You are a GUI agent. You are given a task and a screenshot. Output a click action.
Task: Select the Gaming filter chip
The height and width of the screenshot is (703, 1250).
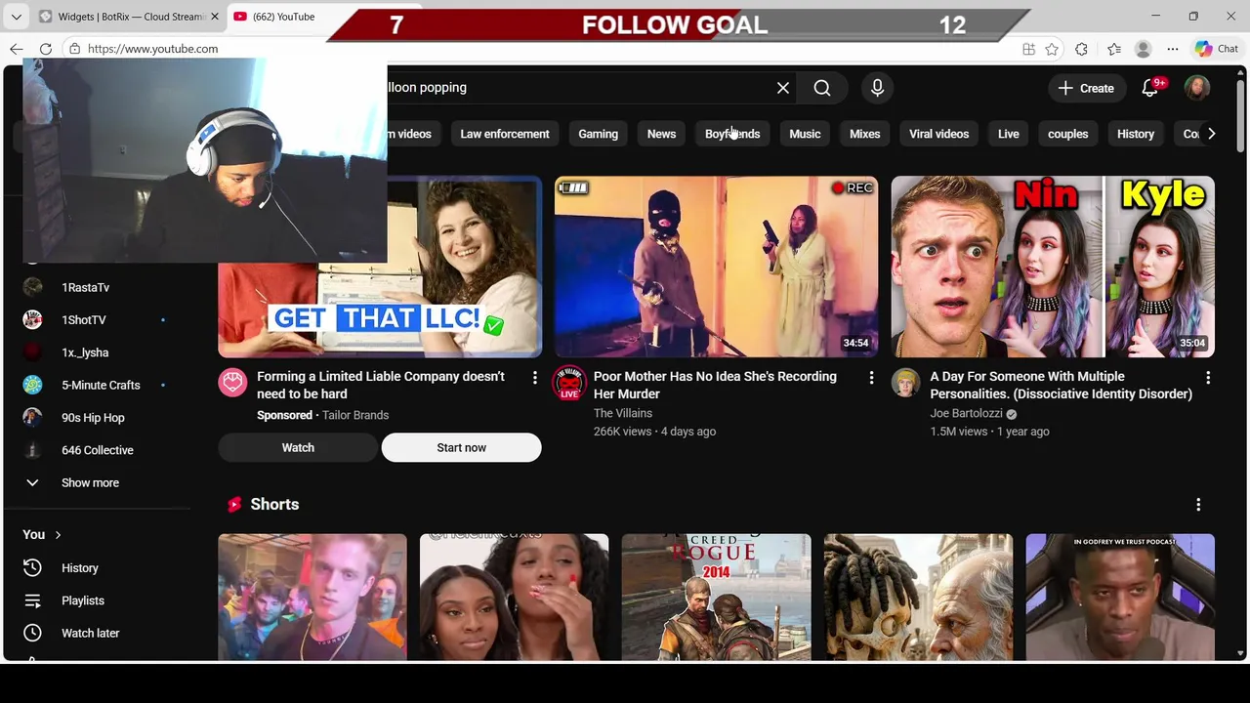click(598, 134)
